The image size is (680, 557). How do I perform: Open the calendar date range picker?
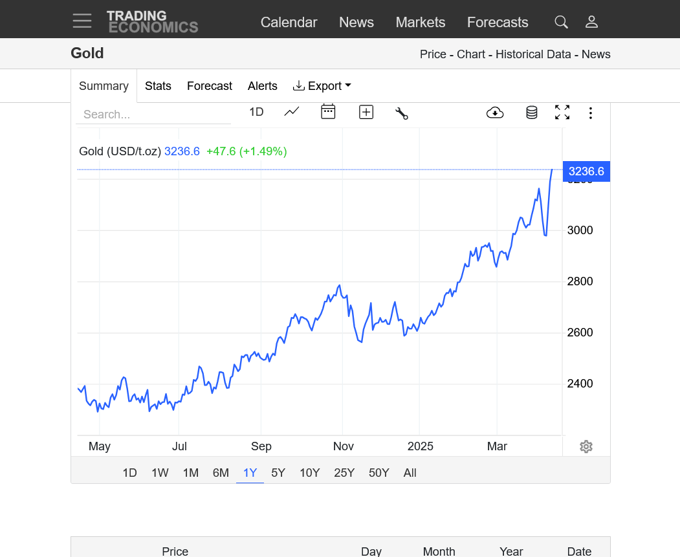click(x=328, y=112)
